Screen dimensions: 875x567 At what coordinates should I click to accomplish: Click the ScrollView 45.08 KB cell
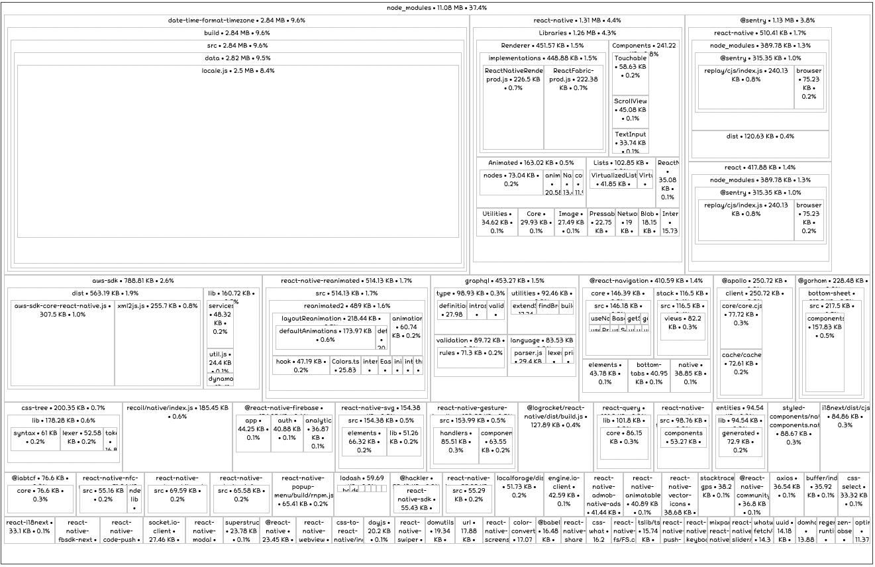[630, 111]
